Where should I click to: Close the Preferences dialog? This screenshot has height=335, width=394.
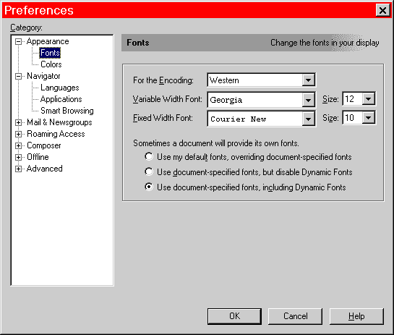(382, 11)
